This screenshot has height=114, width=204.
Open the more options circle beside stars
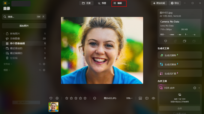[94, 98]
